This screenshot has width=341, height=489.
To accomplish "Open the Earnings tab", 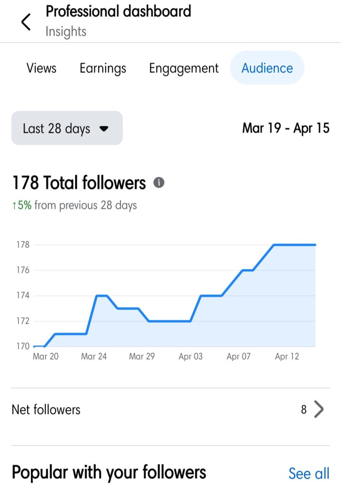I will pyautogui.click(x=103, y=68).
